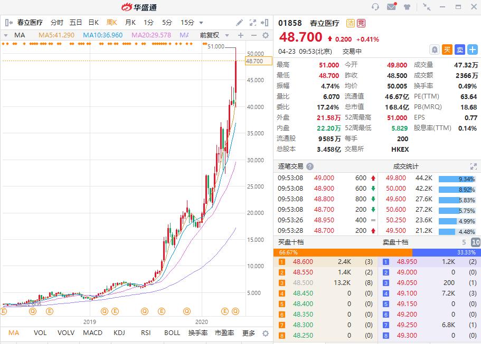The height and width of the screenshot is (344, 481).
Task: Click the 66.67% buy ratio bar
Action: click(343, 252)
